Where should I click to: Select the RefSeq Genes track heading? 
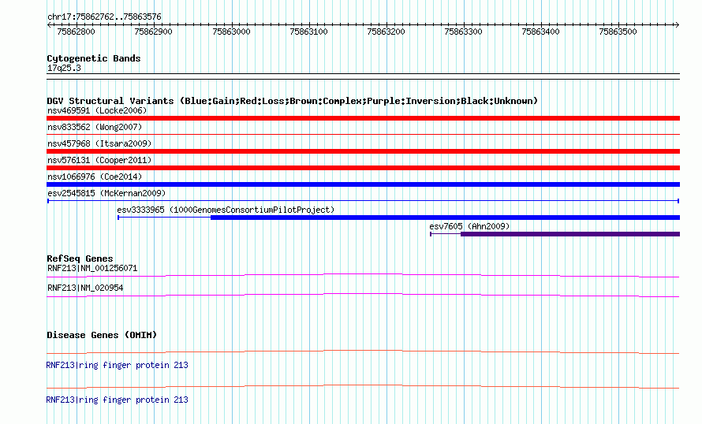click(x=80, y=258)
